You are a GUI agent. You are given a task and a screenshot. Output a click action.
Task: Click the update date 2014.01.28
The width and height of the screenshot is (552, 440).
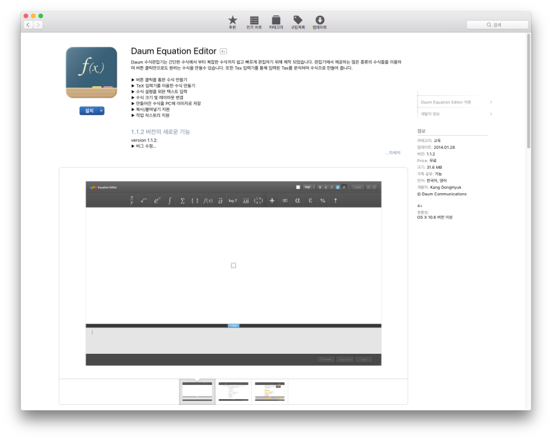pos(444,148)
